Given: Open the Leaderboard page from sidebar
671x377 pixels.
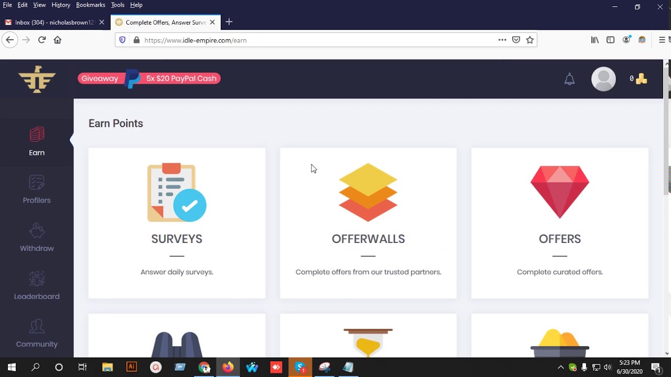Looking at the screenshot, I should pos(37,286).
